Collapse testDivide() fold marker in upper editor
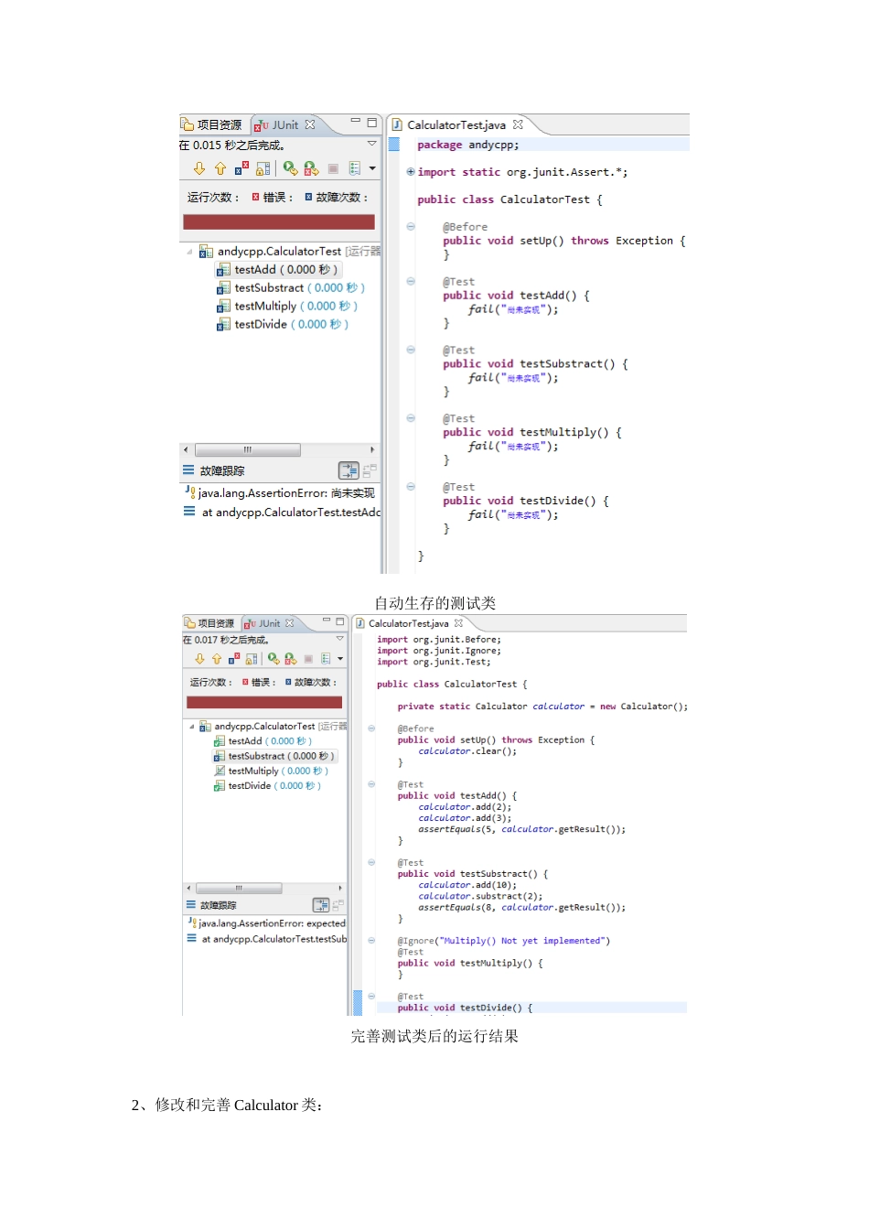This screenshot has height=1230, width=869. [x=411, y=487]
